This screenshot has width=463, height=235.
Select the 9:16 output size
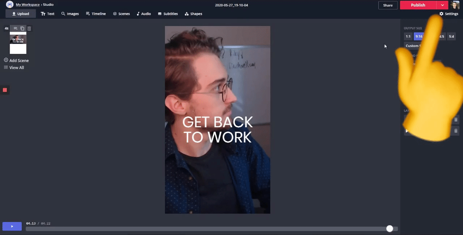[x=419, y=37]
